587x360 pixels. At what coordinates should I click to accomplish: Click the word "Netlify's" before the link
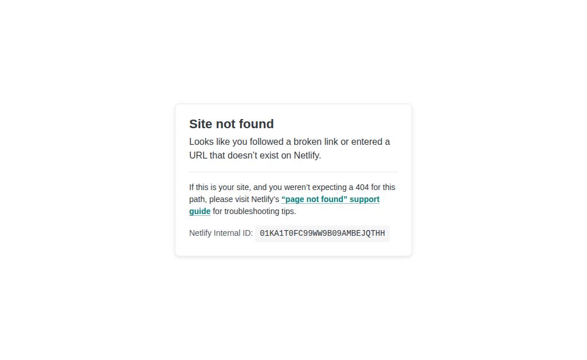265,199
